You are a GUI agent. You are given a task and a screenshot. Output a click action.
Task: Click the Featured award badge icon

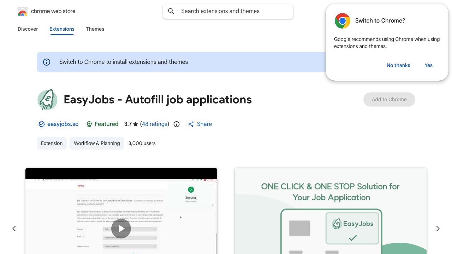(x=89, y=124)
